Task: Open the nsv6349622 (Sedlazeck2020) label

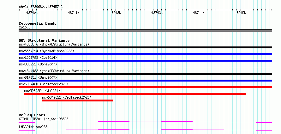Action: click(x=67, y=97)
